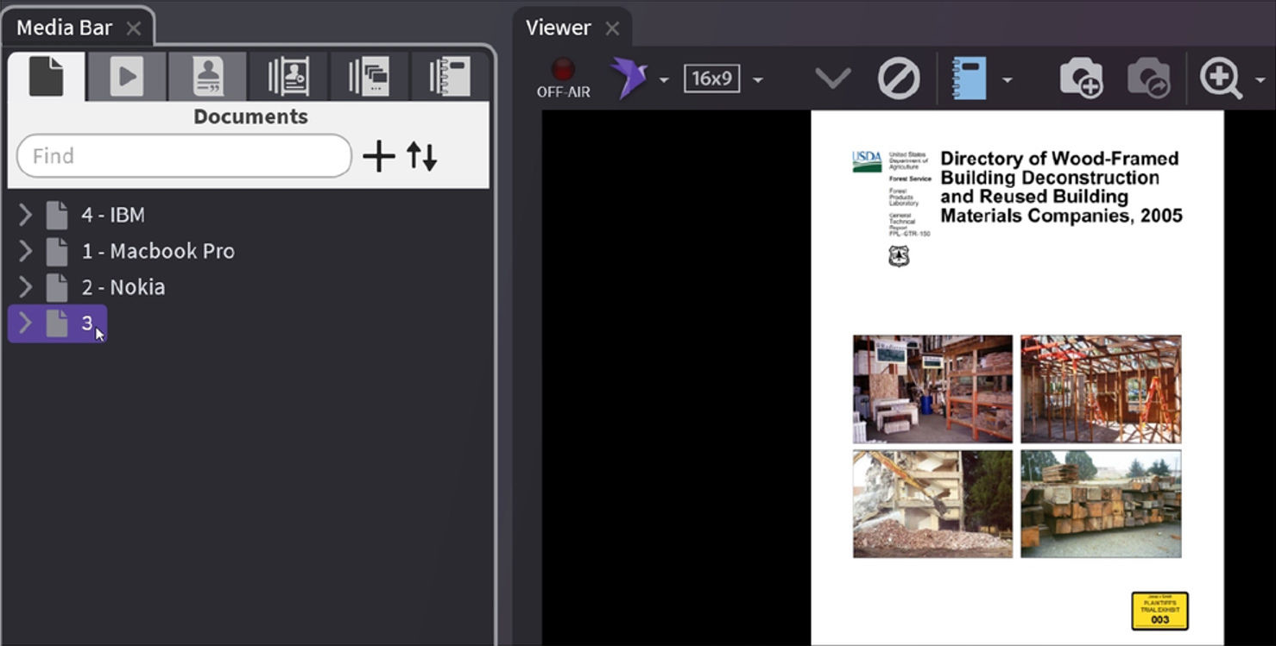Open the 16x9 aspect ratio dropdown
1276x646 pixels.
(757, 80)
